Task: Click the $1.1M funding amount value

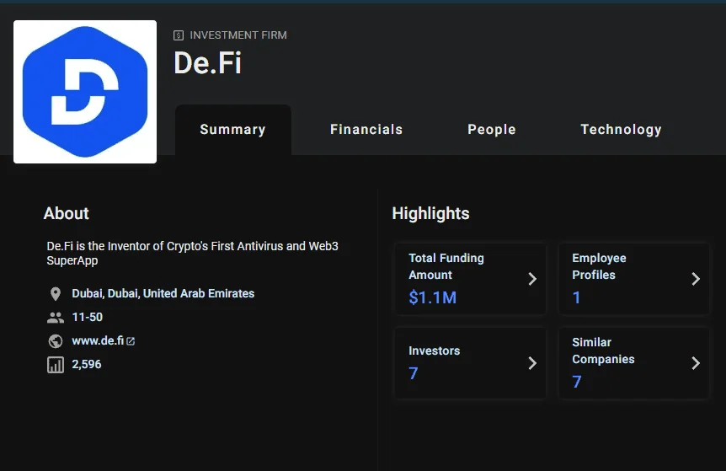Action: (432, 297)
